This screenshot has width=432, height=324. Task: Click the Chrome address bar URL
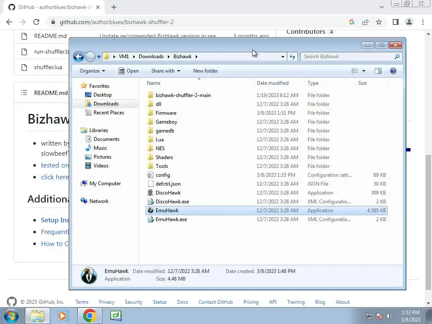(117, 22)
